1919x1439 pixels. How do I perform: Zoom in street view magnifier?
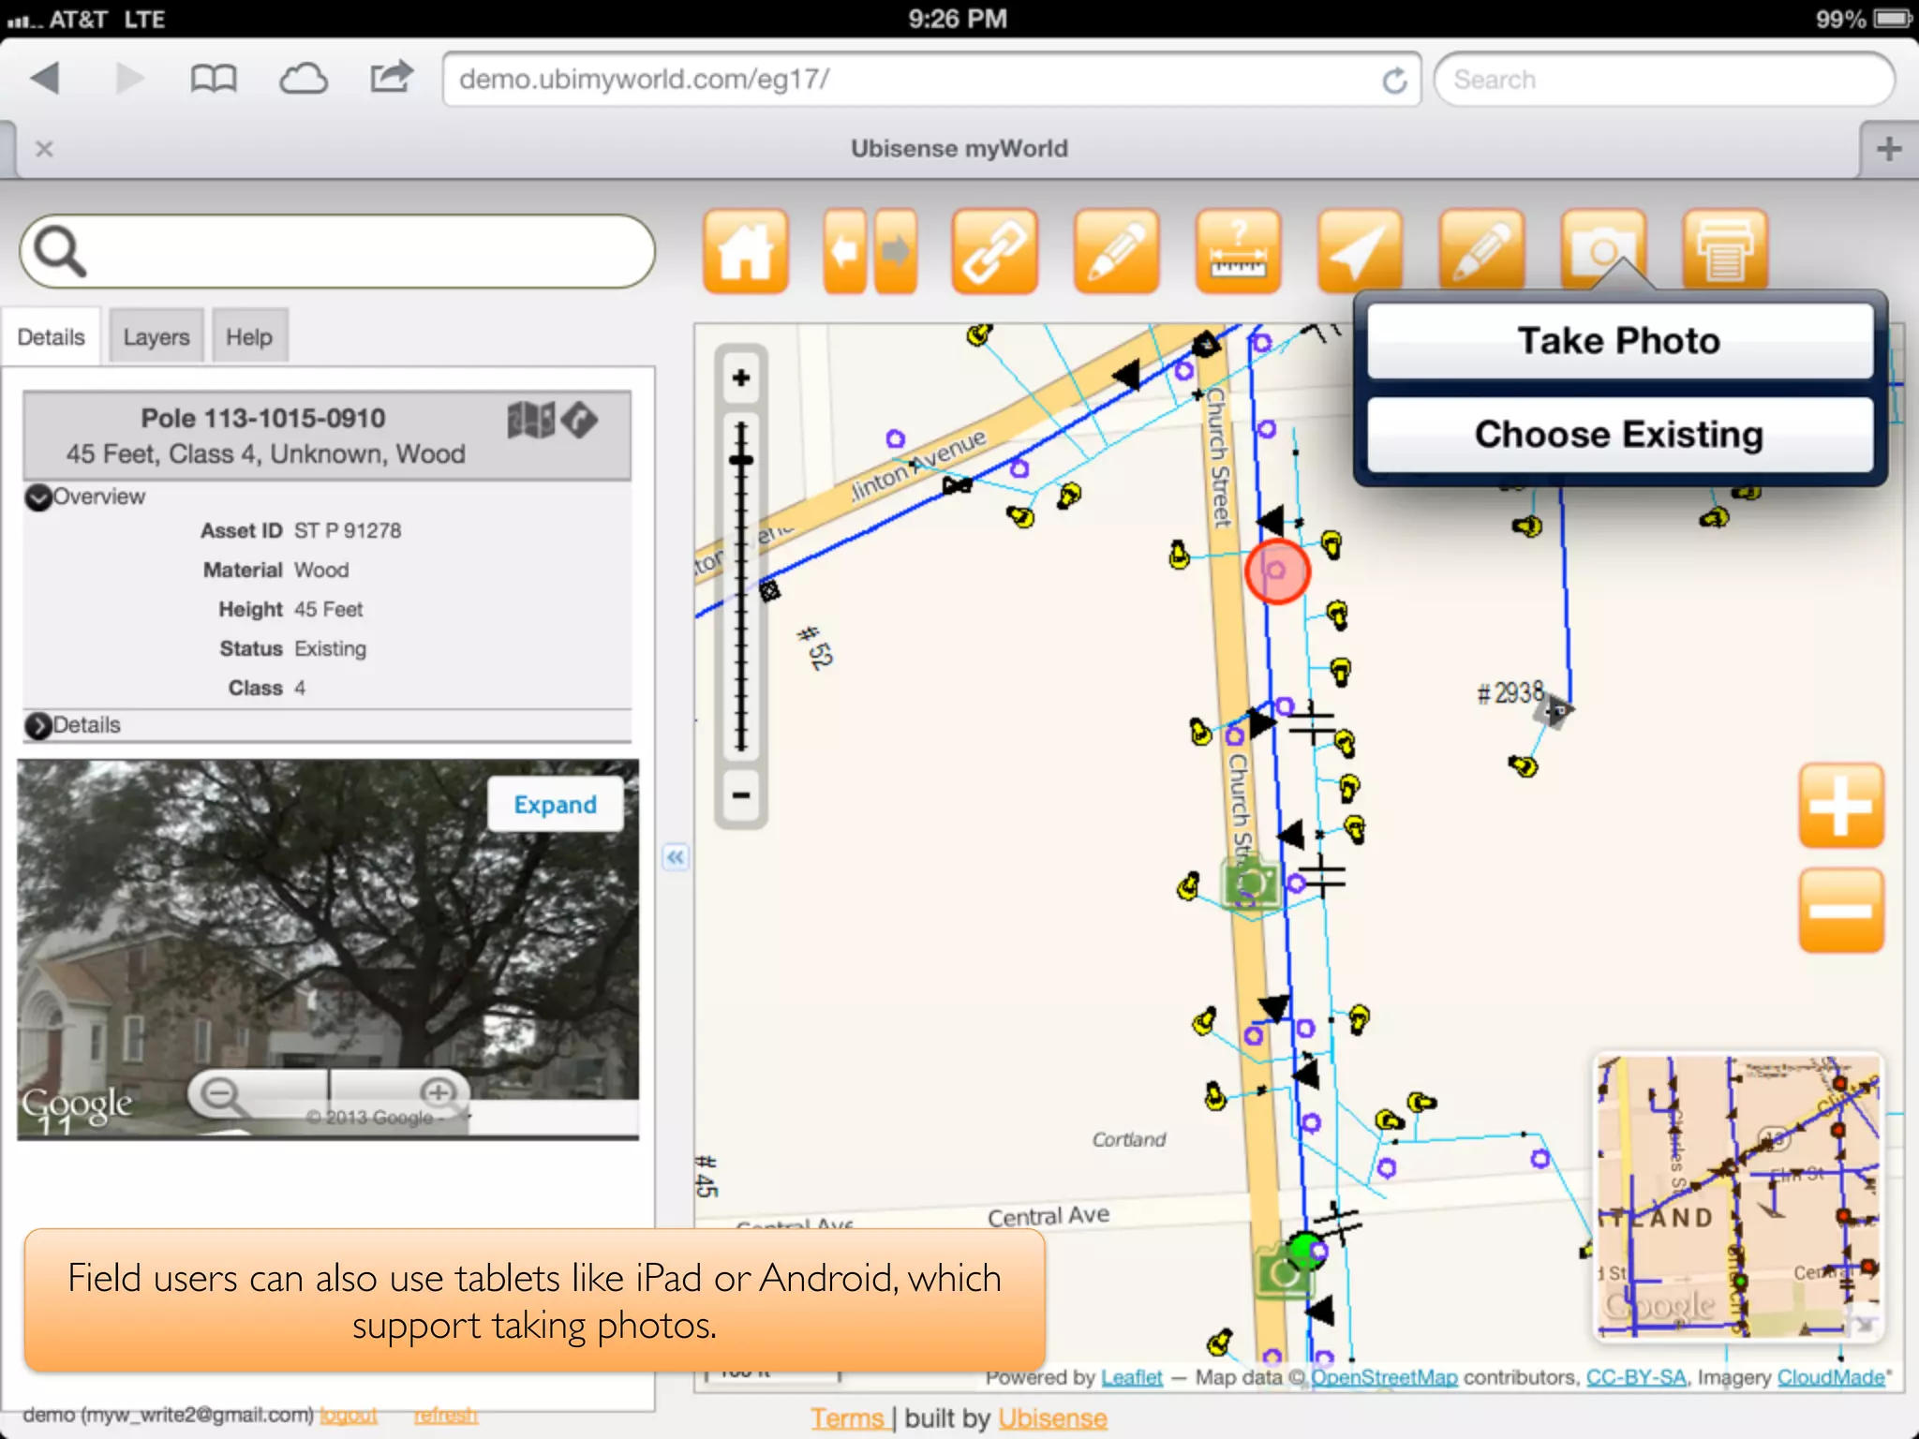tap(439, 1092)
